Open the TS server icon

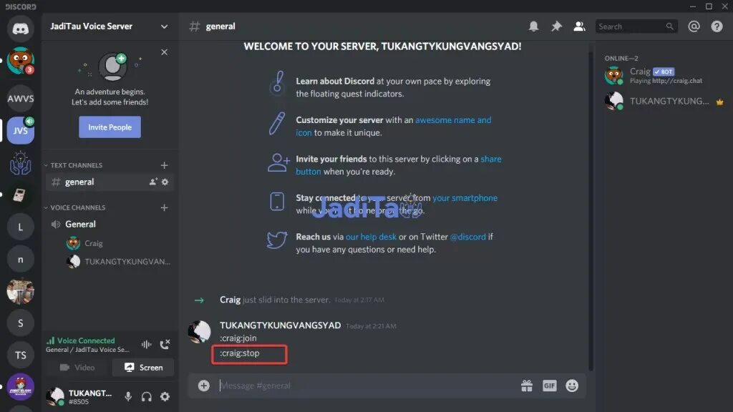[x=20, y=355]
